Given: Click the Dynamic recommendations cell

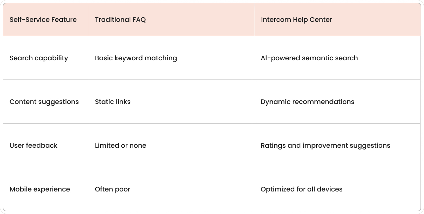Looking at the screenshot, I should (337, 102).
